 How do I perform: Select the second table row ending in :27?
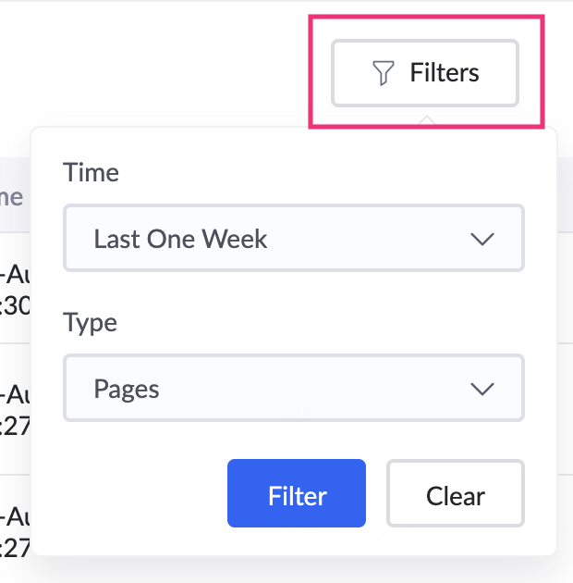[x=15, y=409]
